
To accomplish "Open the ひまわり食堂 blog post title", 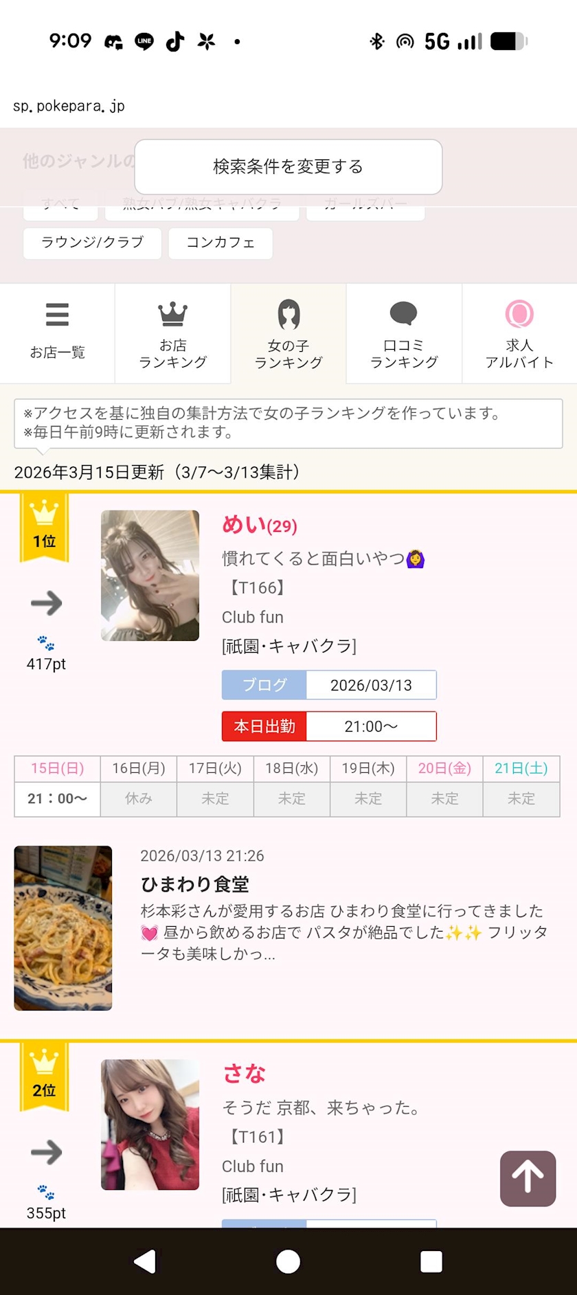I will point(195,884).
